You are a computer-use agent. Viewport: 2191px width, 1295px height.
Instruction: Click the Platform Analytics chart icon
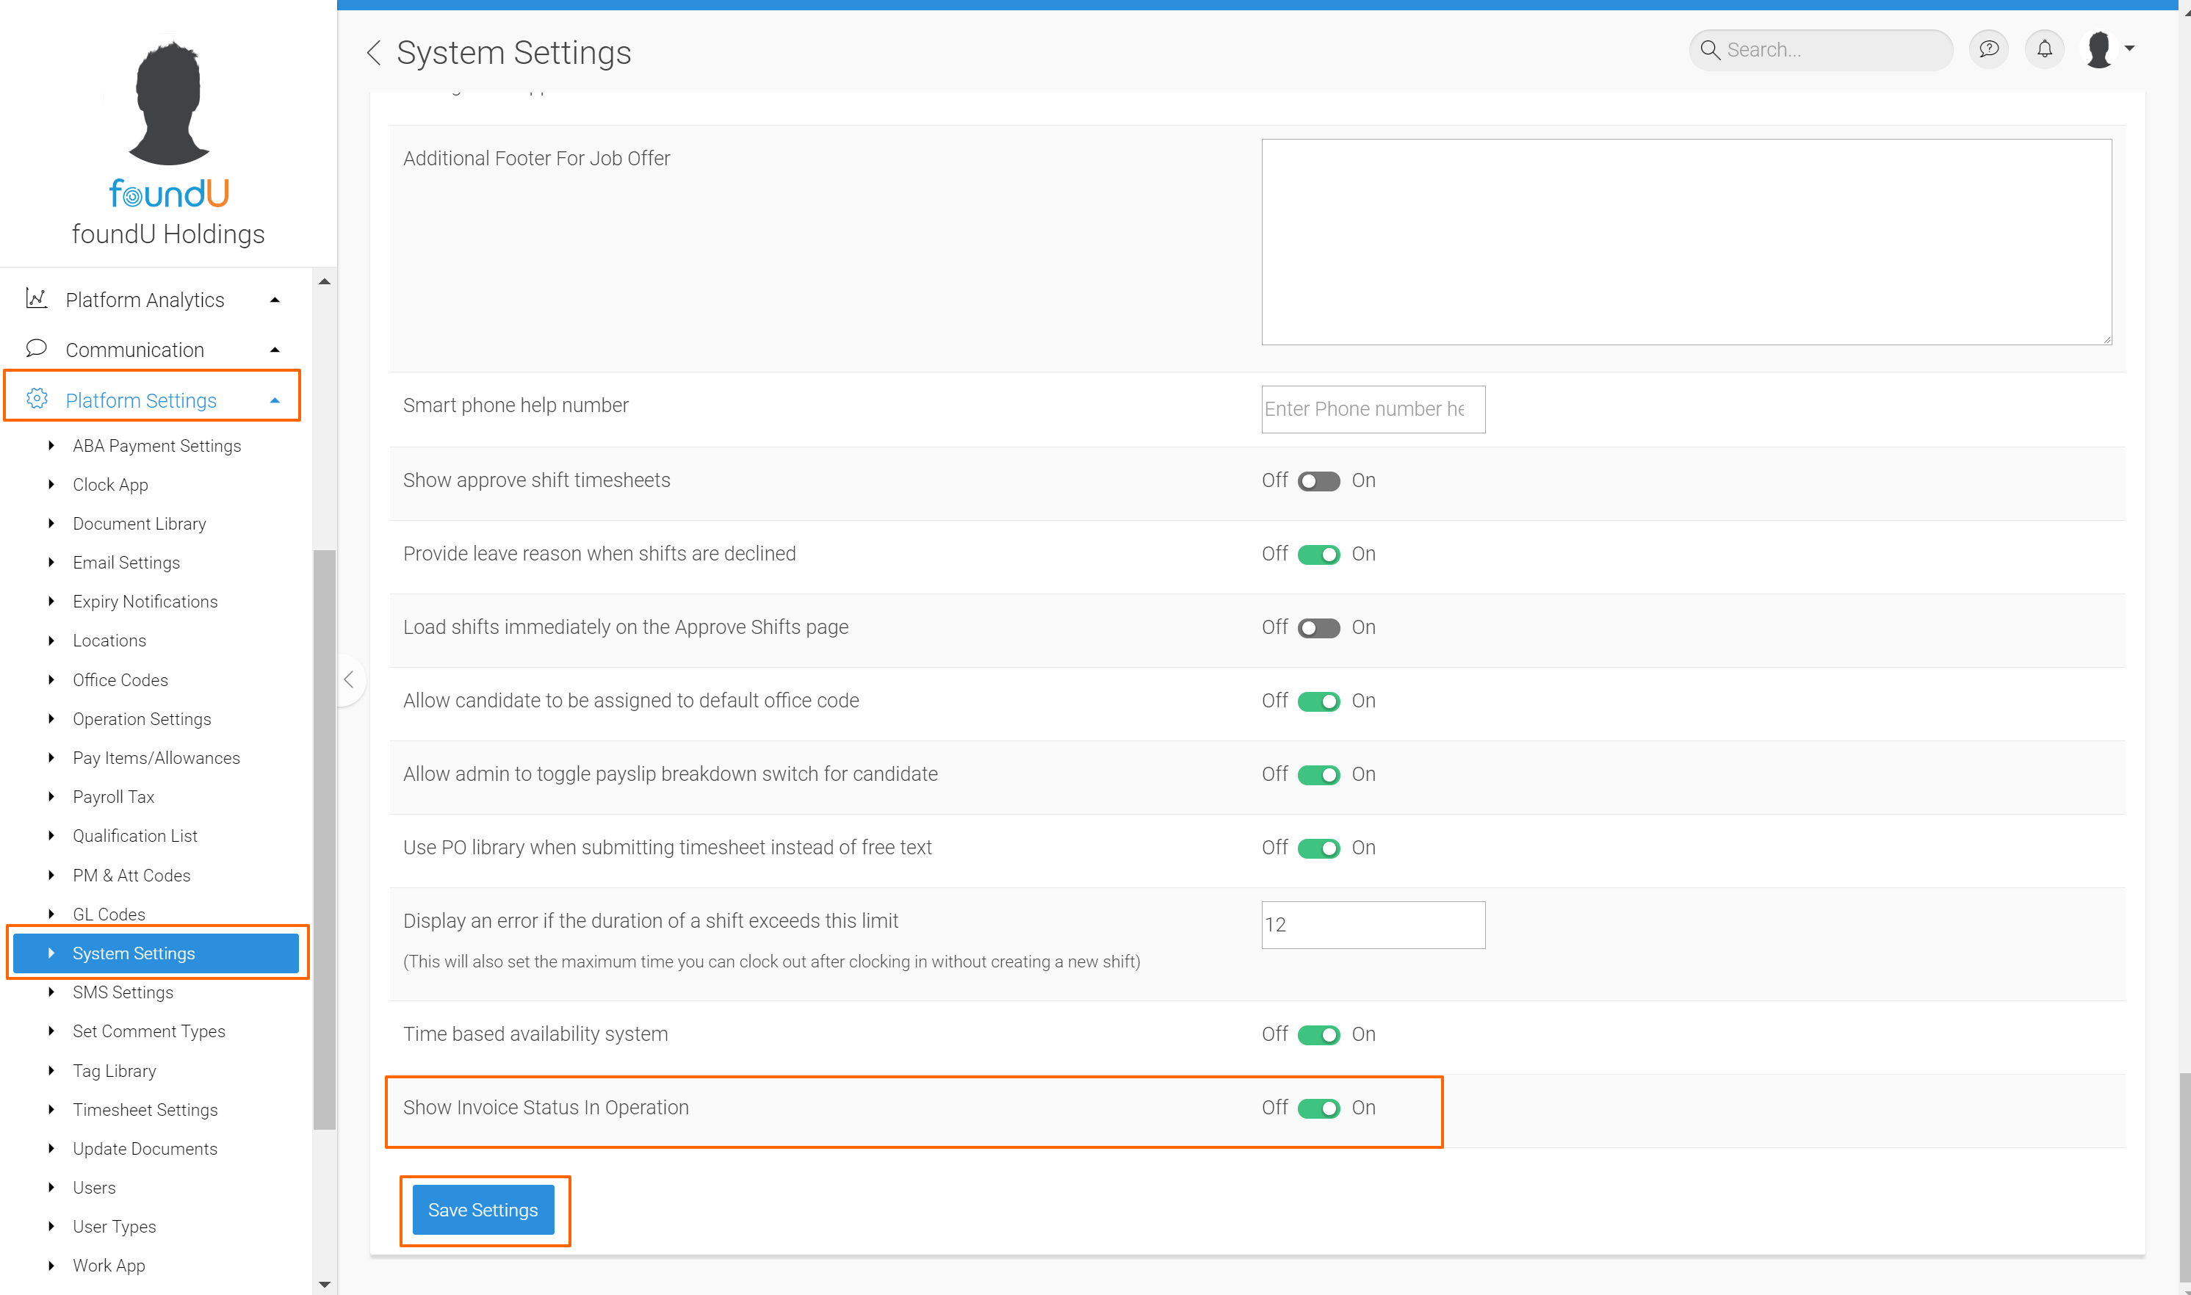point(36,299)
